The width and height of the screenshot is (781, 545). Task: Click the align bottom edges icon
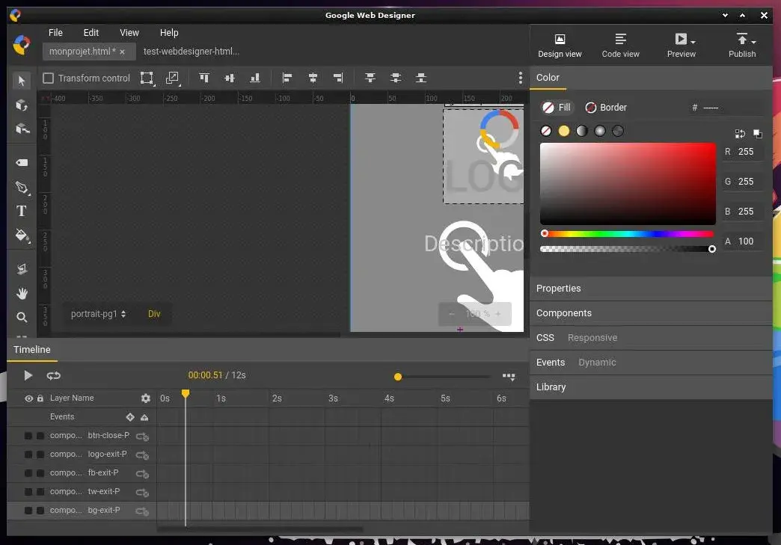(x=255, y=78)
